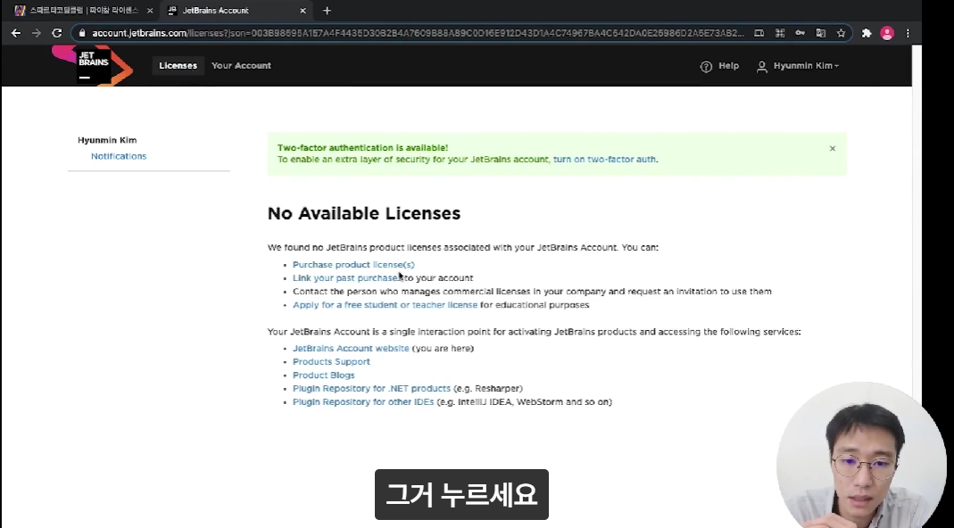Viewport: 954px width, 528px height.
Task: Click the Help question mark icon
Action: [x=706, y=66]
